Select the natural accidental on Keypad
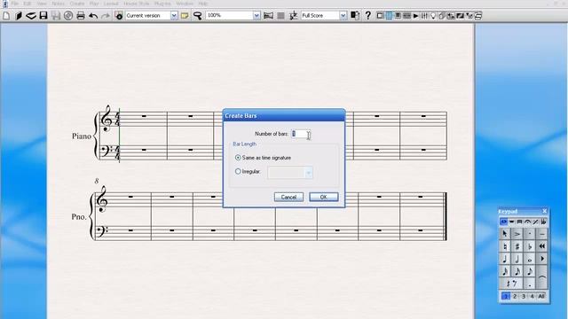 (x=505, y=246)
